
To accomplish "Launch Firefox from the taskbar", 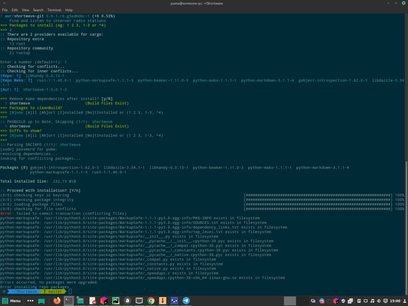I will pos(57,301).
